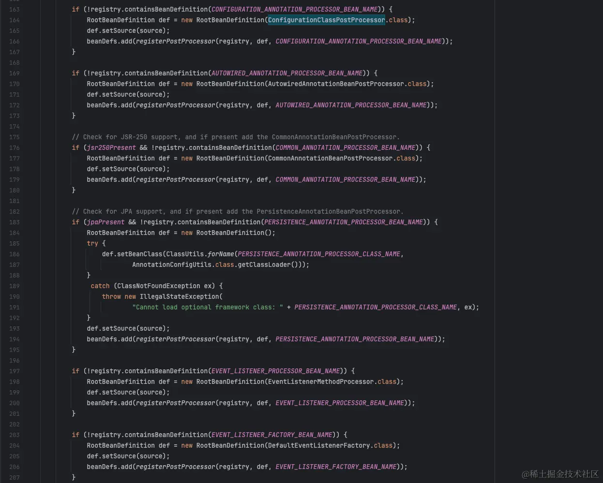The image size is (603, 483).
Task: Click line number 183 in the gutter
Action: (x=14, y=222)
